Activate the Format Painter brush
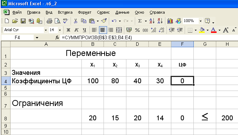 click(104, 21)
